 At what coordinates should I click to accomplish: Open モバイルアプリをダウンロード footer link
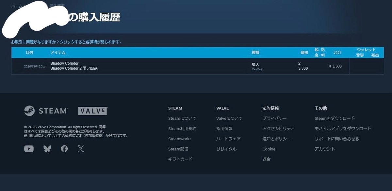[x=343, y=129]
